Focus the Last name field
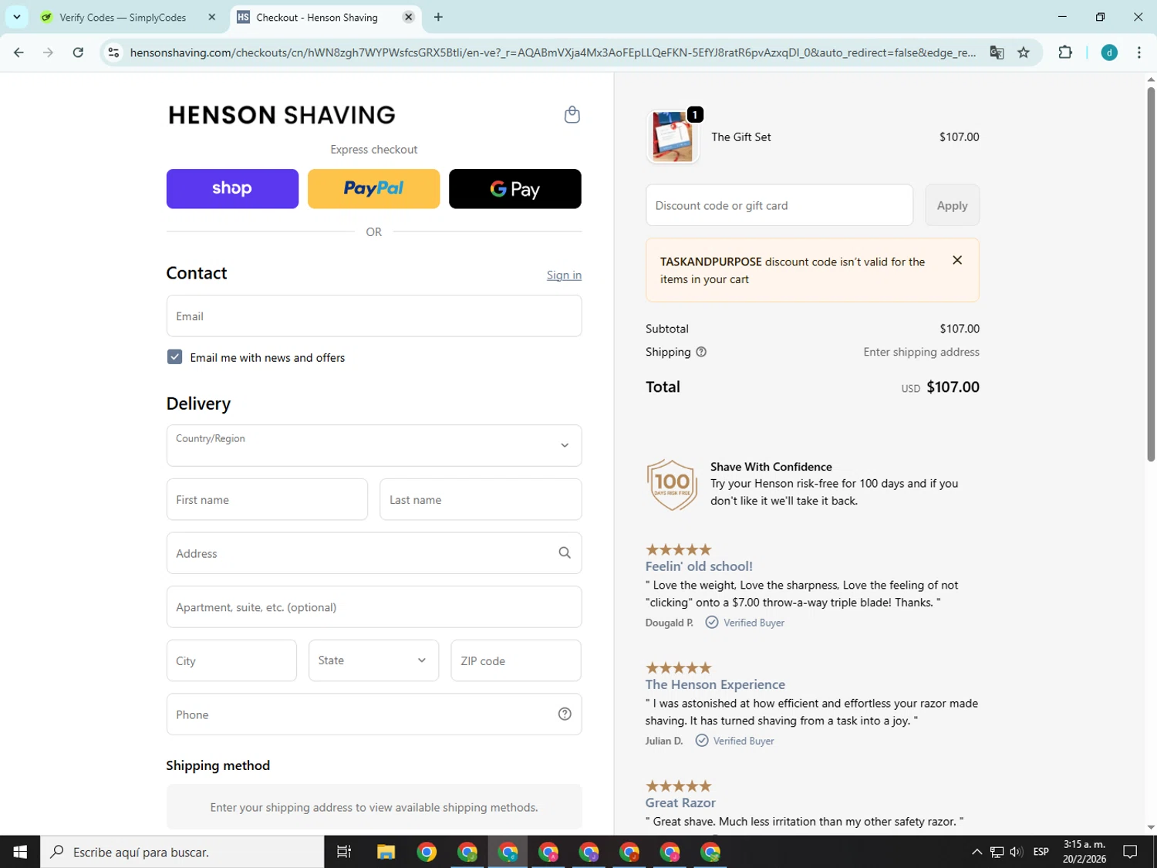This screenshot has height=868, width=1157. point(481,499)
